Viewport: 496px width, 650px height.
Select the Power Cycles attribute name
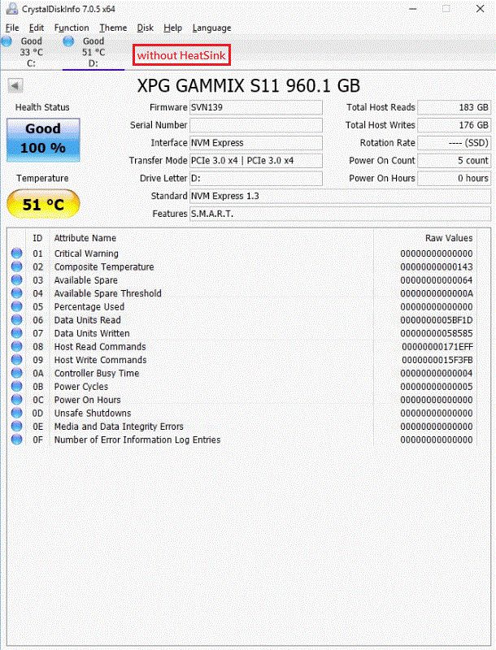[80, 387]
